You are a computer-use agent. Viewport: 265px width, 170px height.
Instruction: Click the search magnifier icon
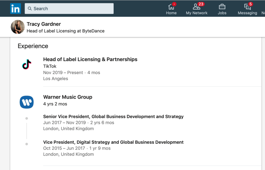pyautogui.click(x=30, y=9)
